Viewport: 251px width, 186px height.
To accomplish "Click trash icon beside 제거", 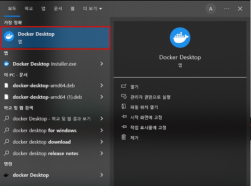I will [x=124, y=137].
